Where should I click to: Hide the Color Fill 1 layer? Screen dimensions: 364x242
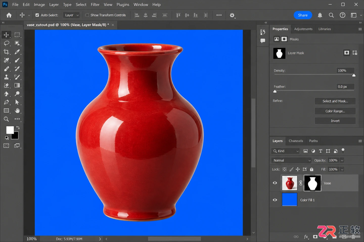click(275, 200)
